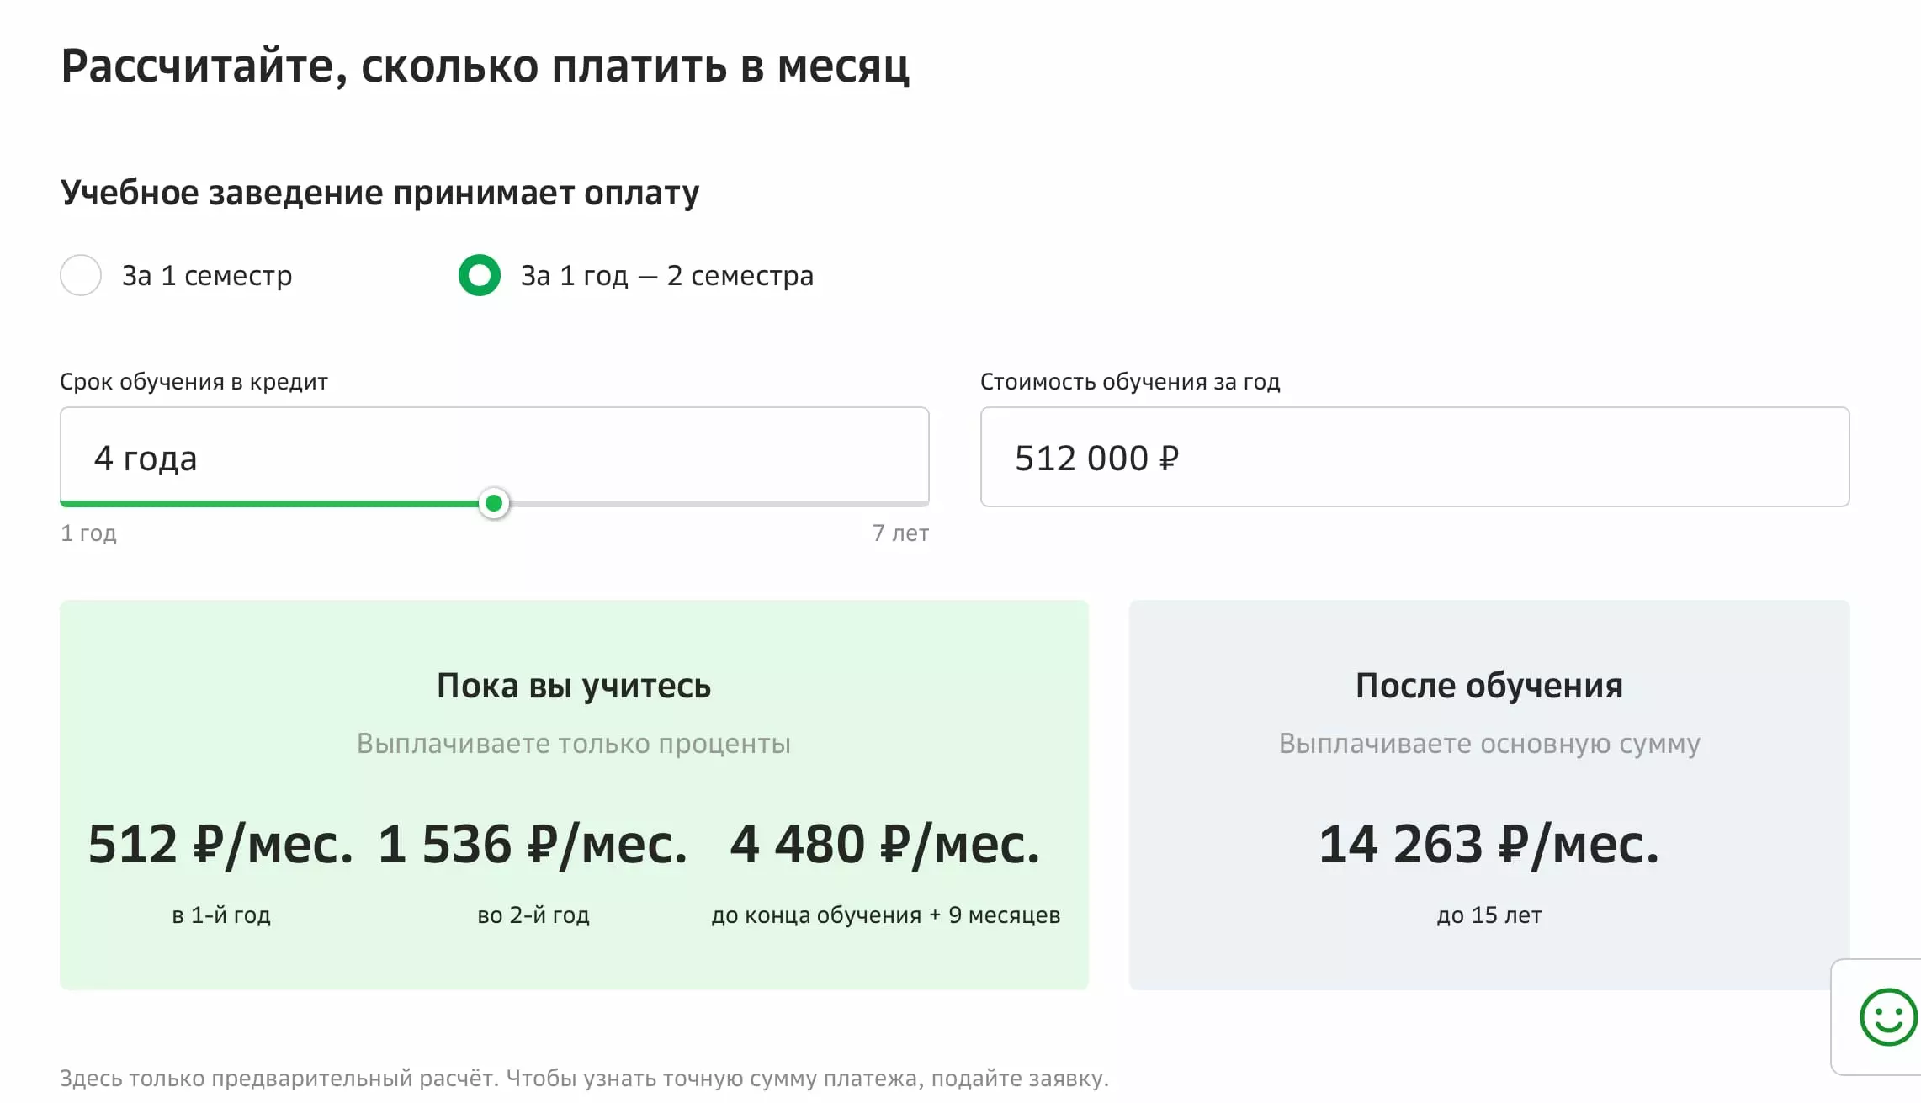
Task: Click the preliminary calculation disclaimer text
Action: click(584, 1078)
